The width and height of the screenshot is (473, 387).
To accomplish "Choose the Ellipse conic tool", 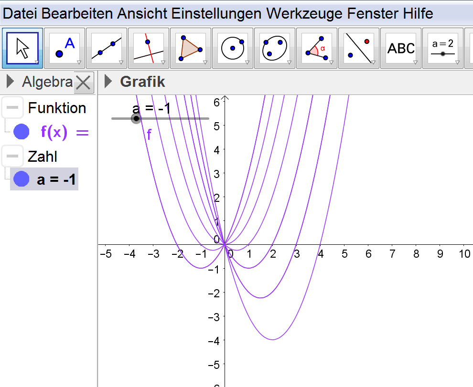I will click(x=275, y=48).
